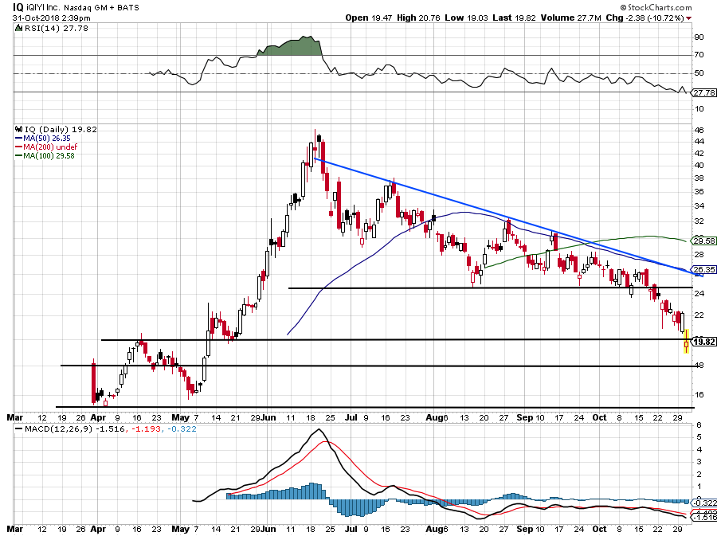Click the 27.78 RSI value flag
Image resolution: width=717 pixels, height=536 pixels.
click(x=703, y=92)
